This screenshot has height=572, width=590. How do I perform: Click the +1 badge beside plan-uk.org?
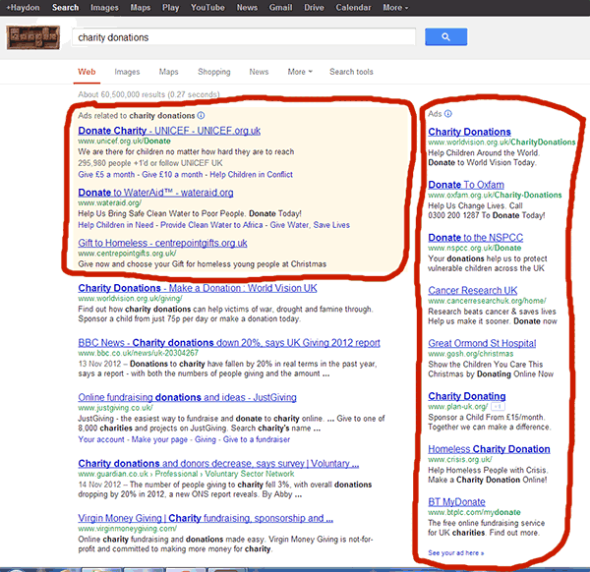click(499, 406)
